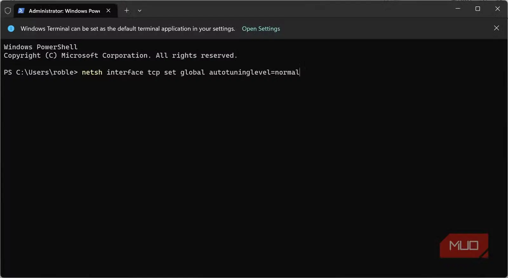Click the blue info icon in the notification
This screenshot has height=278, width=508.
[x=11, y=29]
